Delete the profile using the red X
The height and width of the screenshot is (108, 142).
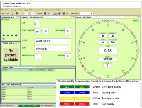click(49, 13)
